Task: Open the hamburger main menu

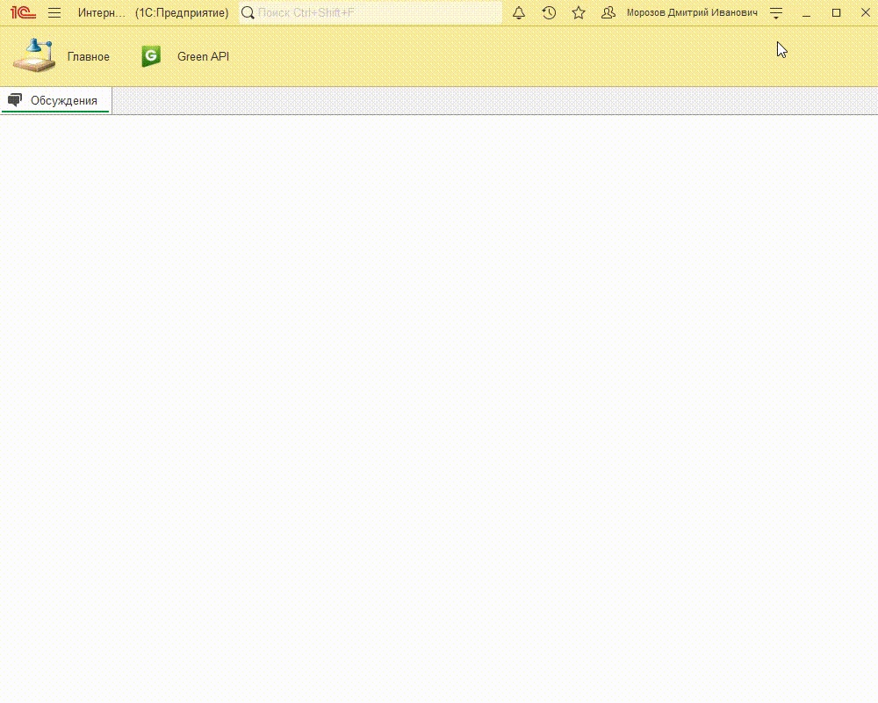Action: point(54,13)
